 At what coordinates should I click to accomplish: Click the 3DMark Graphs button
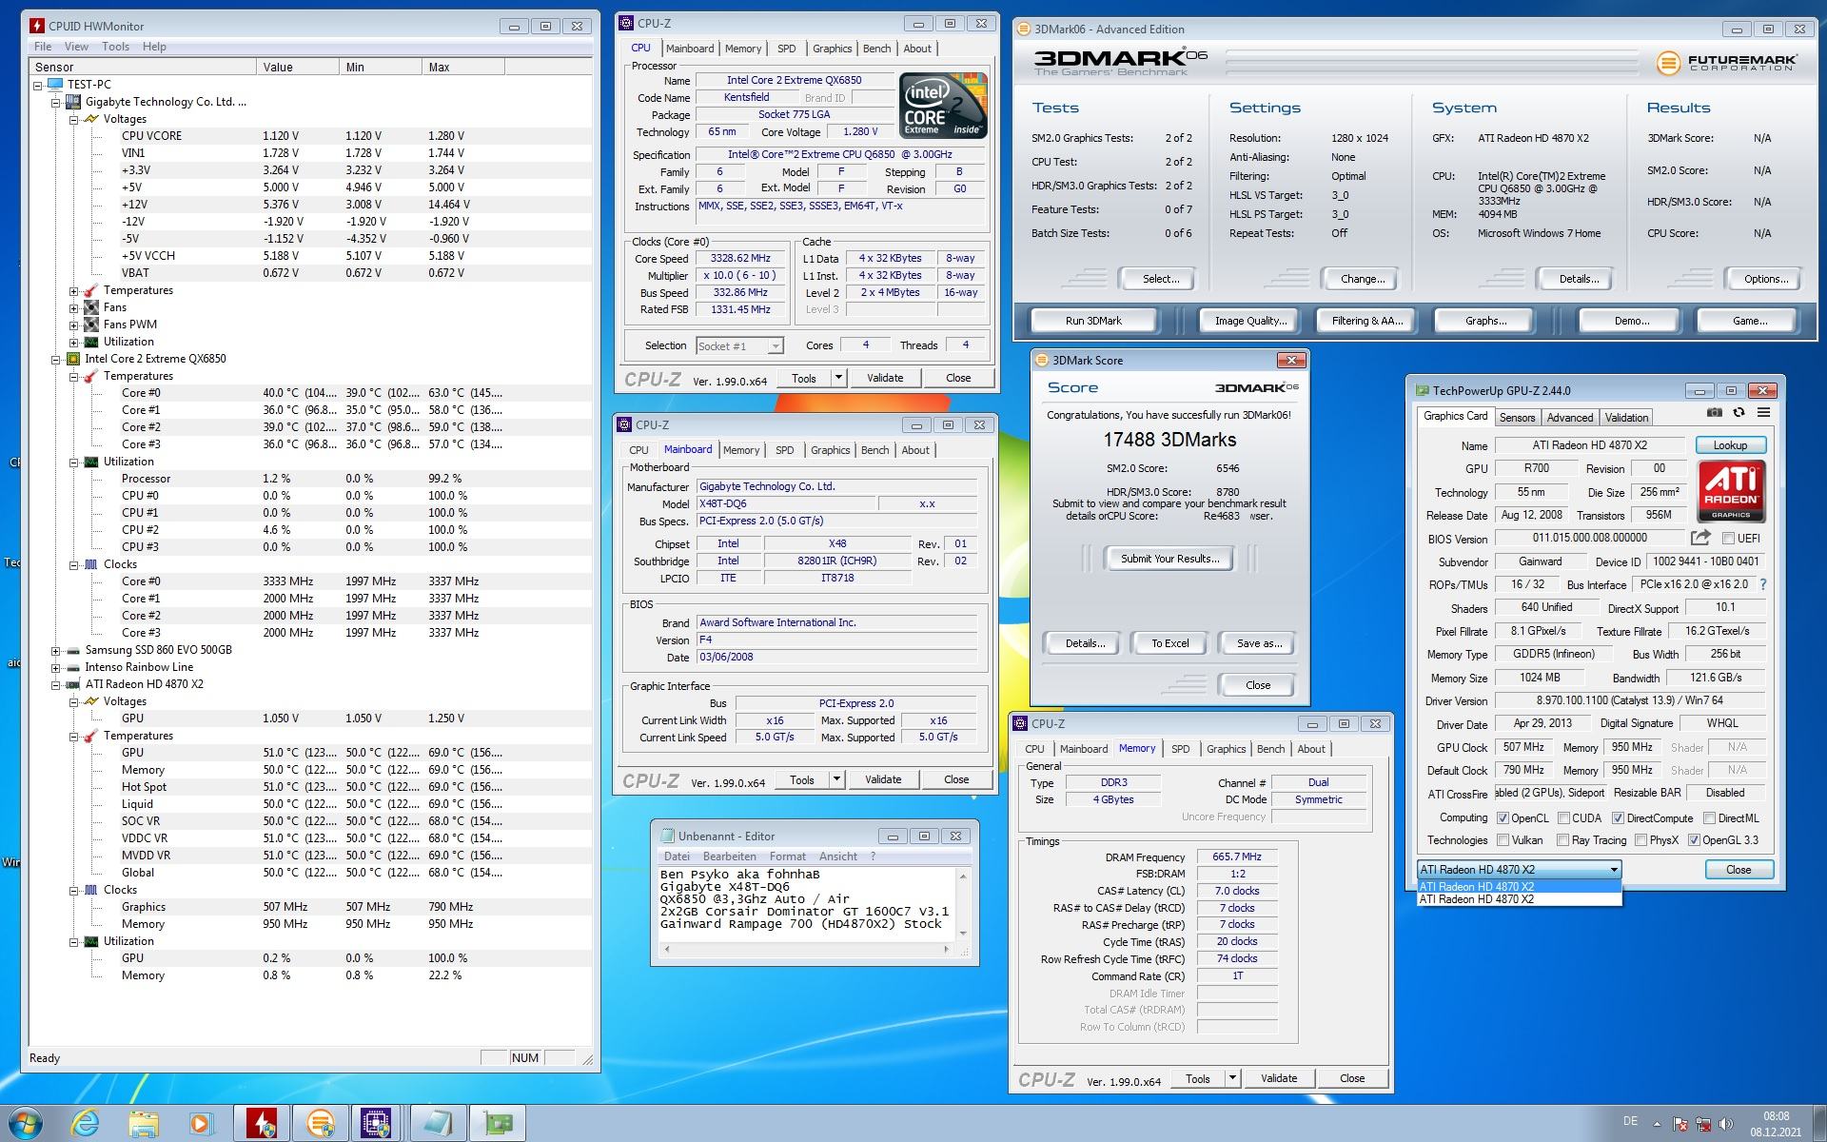tap(1483, 320)
